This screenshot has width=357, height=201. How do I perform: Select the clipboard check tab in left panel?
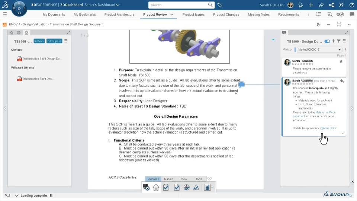tap(27, 33)
